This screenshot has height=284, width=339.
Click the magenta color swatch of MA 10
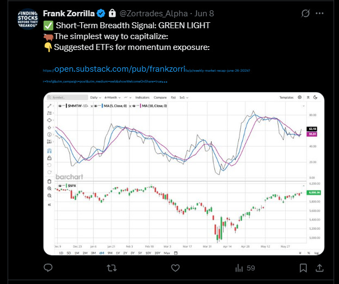[x=140, y=106]
